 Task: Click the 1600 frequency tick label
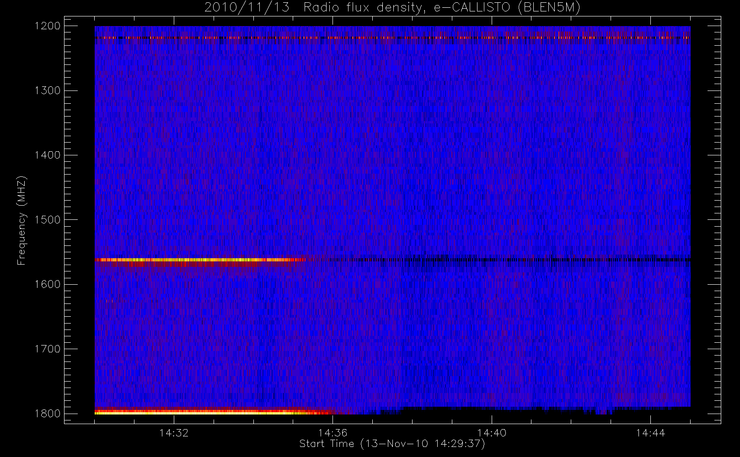48,284
